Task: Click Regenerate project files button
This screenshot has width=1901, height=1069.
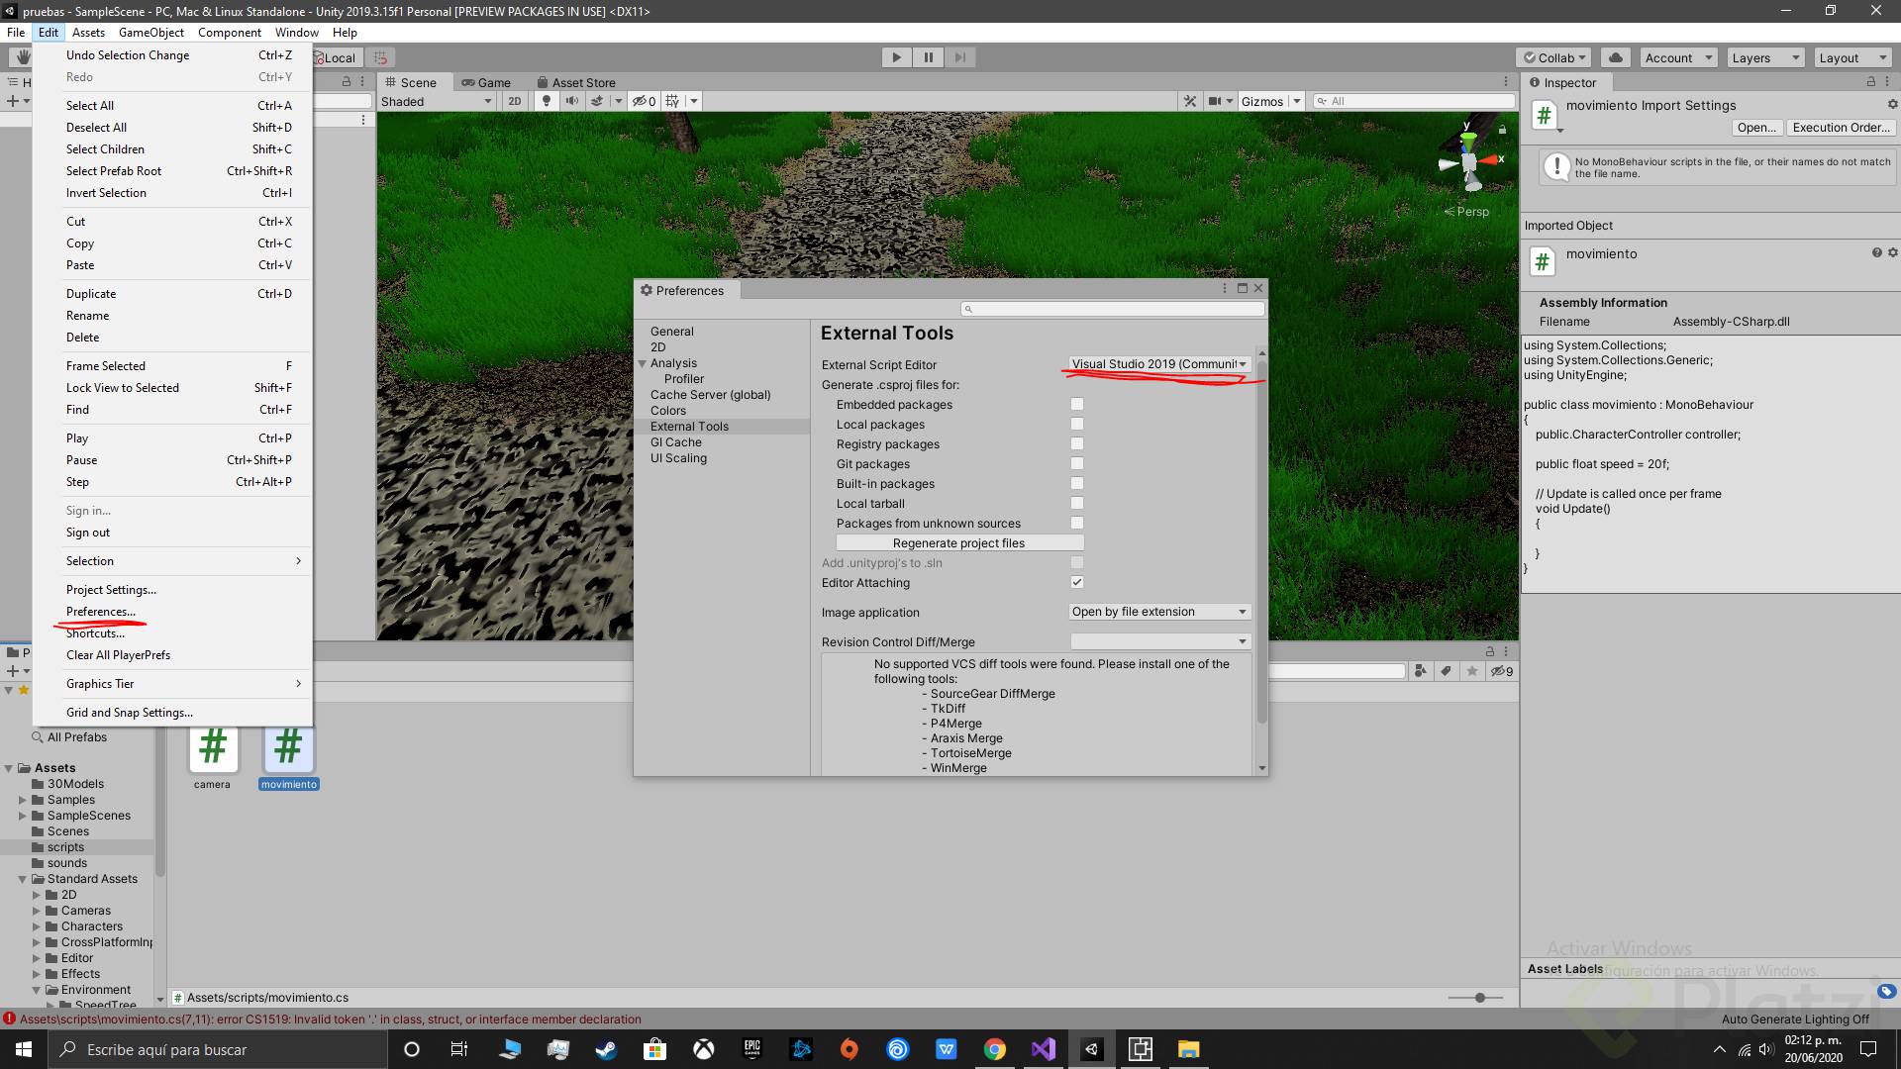Action: click(959, 542)
